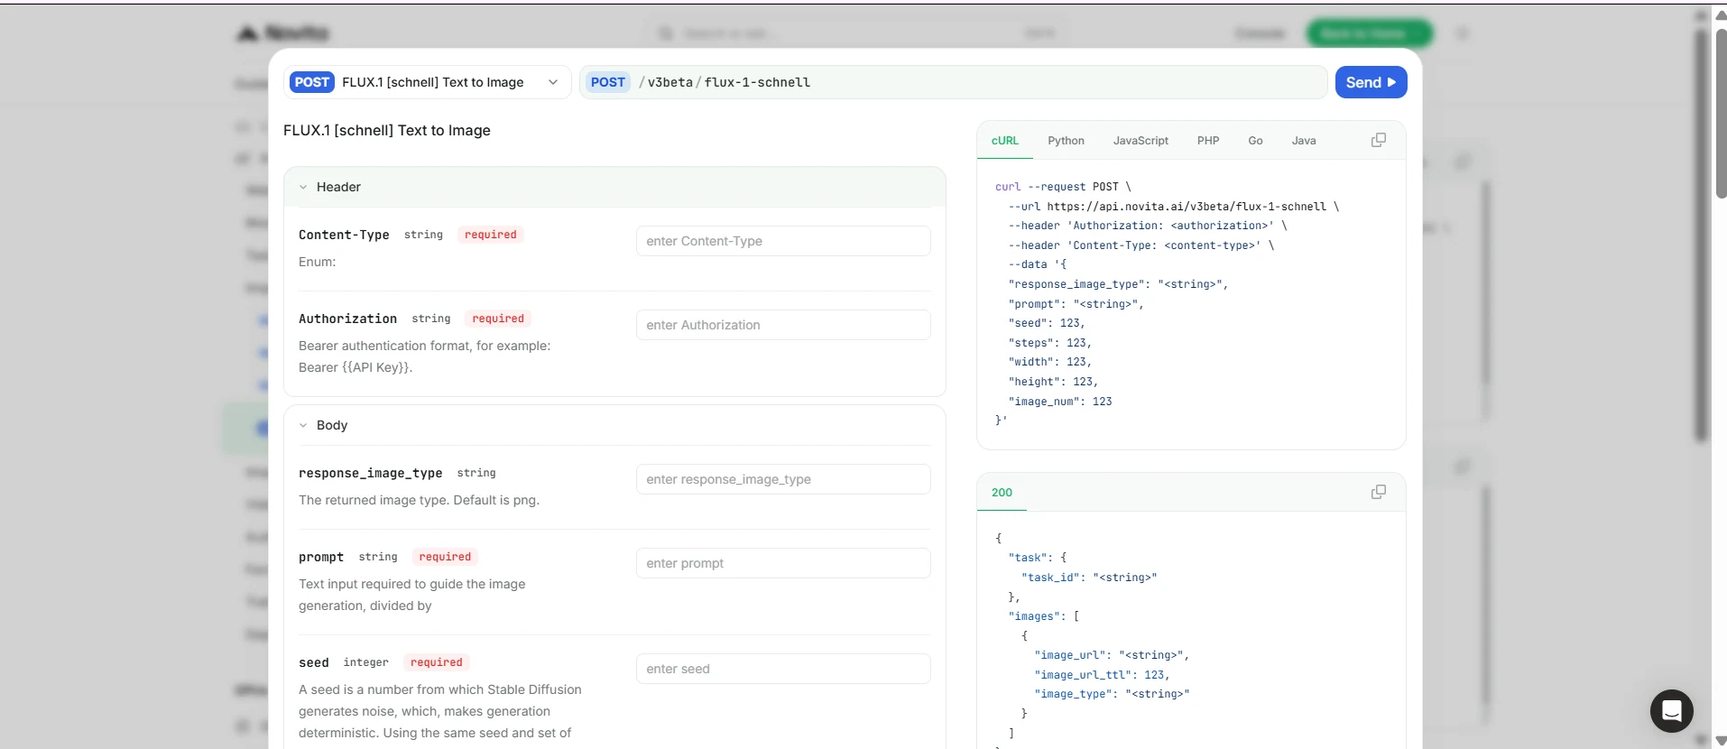
Task: Click the required badge beside prompt
Action: pyautogui.click(x=445, y=557)
